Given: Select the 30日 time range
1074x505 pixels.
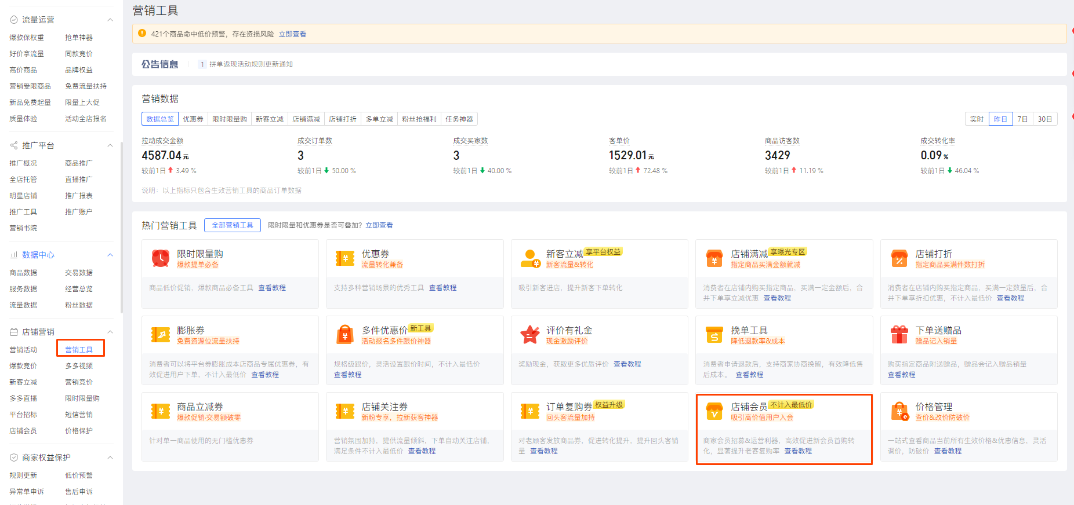Looking at the screenshot, I should [x=1044, y=119].
